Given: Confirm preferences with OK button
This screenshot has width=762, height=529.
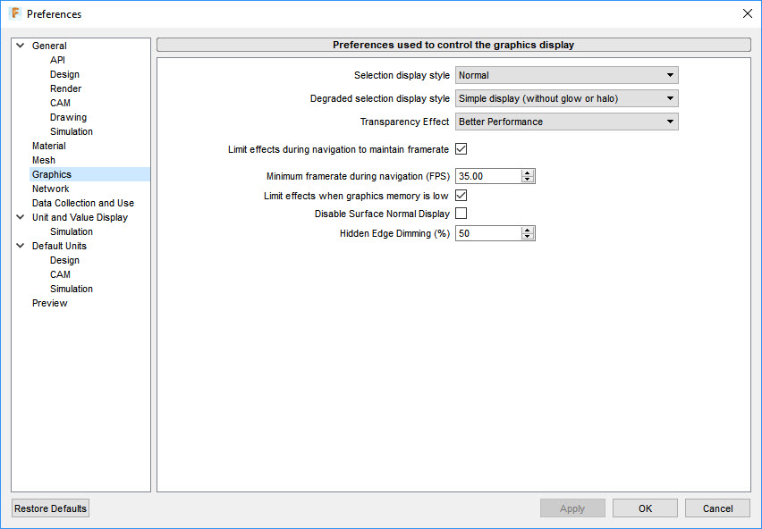Looking at the screenshot, I should click(x=645, y=508).
